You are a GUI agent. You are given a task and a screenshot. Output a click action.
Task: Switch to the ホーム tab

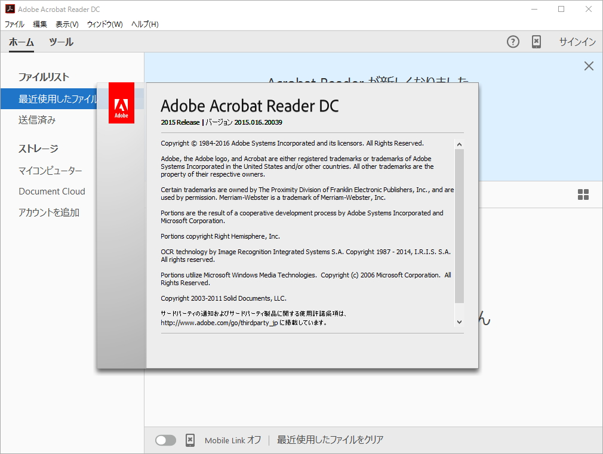(x=21, y=42)
